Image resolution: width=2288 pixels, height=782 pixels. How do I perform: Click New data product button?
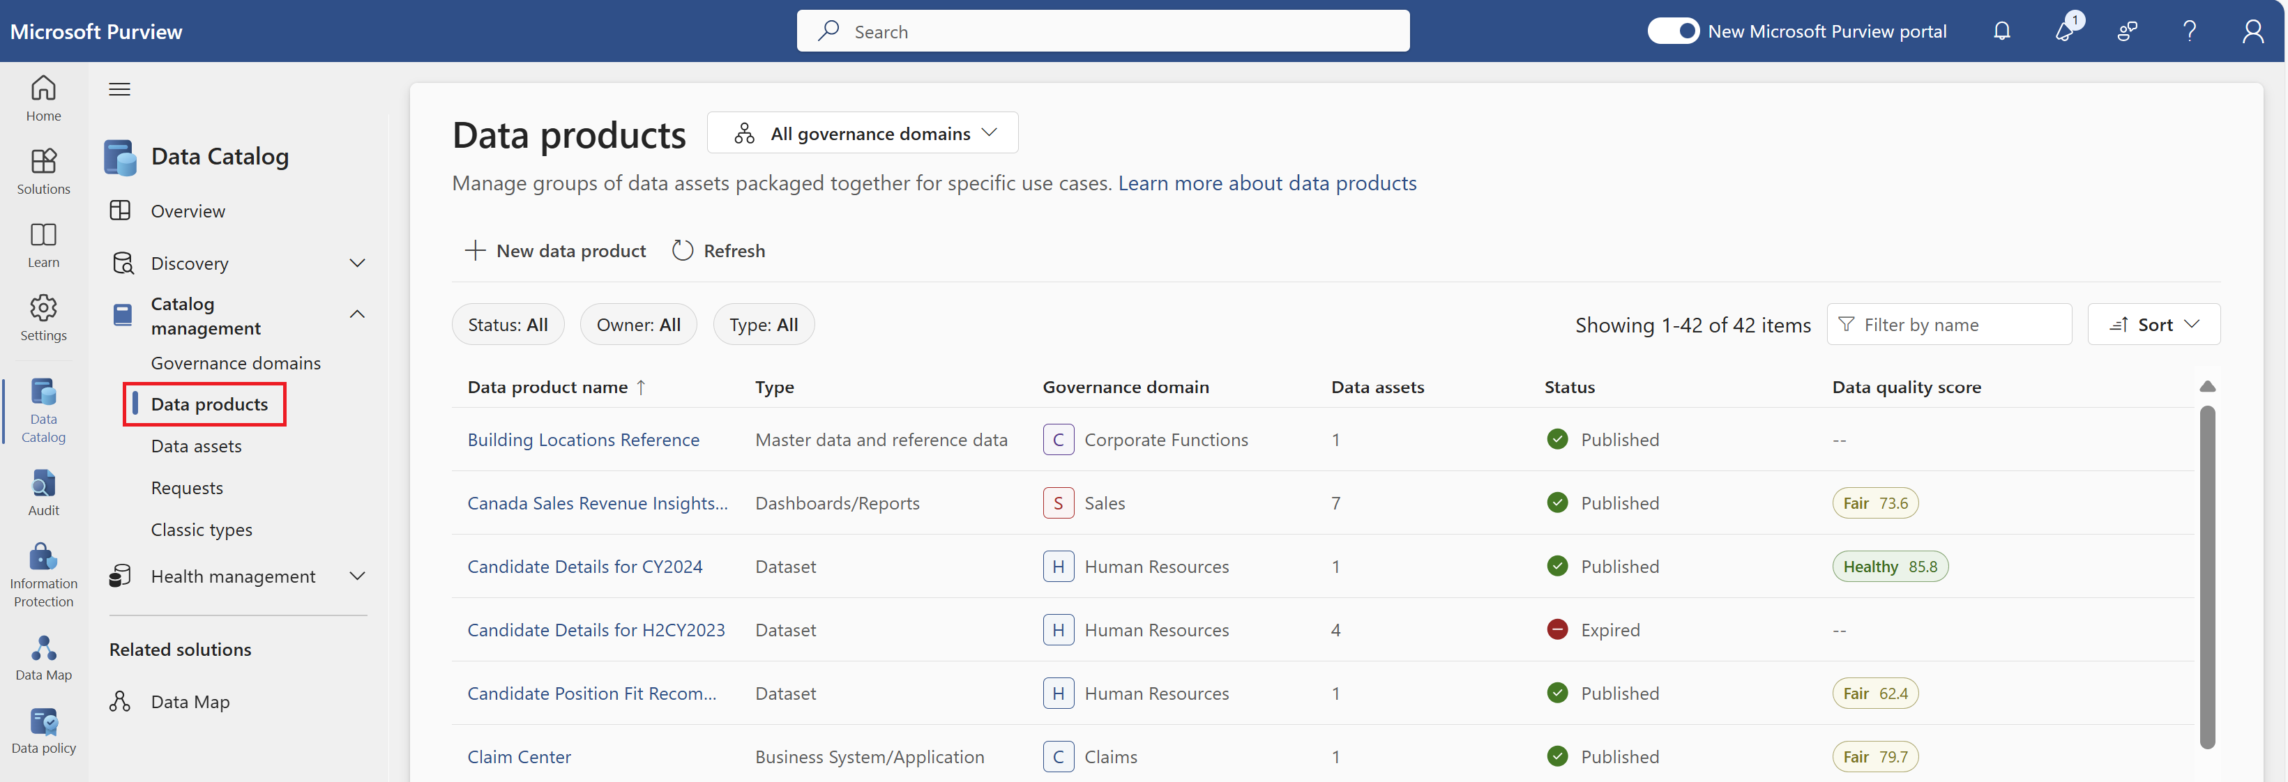pyautogui.click(x=556, y=250)
